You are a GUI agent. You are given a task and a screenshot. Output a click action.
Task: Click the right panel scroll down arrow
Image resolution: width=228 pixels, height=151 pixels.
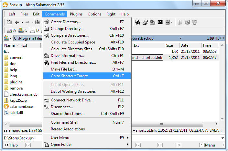click(x=222, y=119)
